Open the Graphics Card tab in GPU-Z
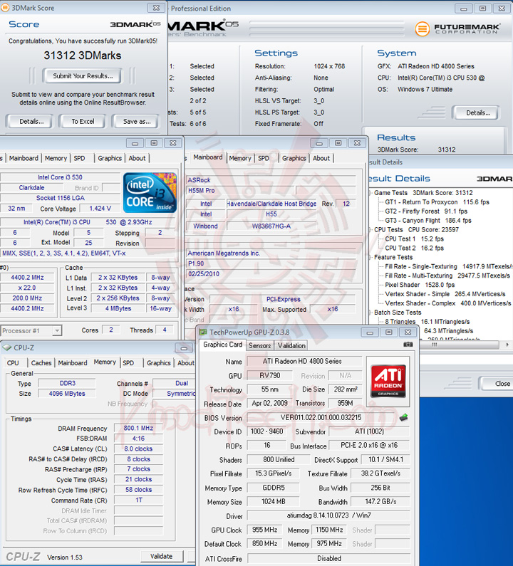 coord(222,345)
